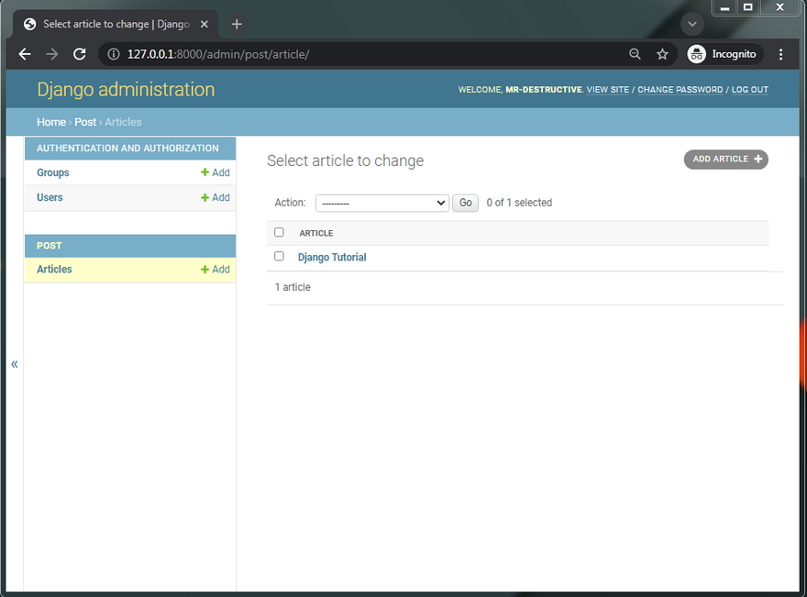Screen dimensions: 807x597
Task: Open the Action dropdown
Action: (381, 203)
